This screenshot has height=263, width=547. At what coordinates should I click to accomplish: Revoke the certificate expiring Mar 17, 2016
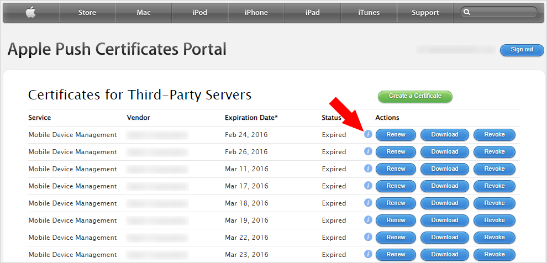coord(495,186)
